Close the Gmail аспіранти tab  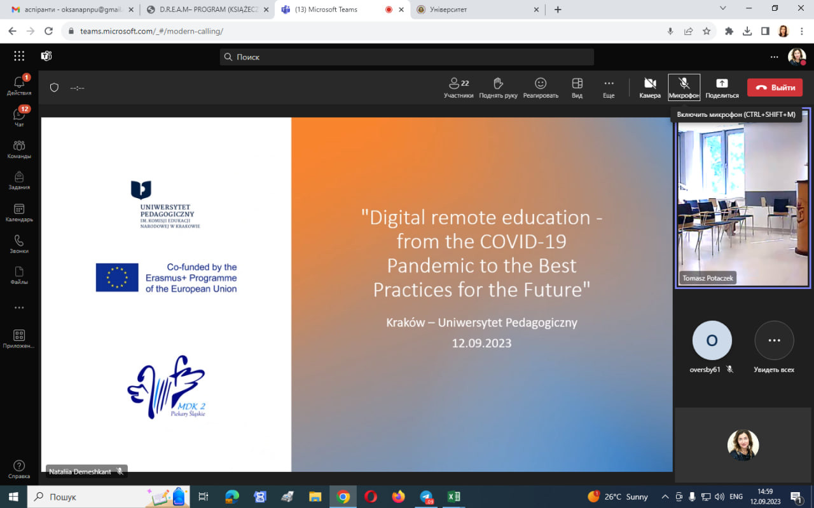[x=130, y=10]
